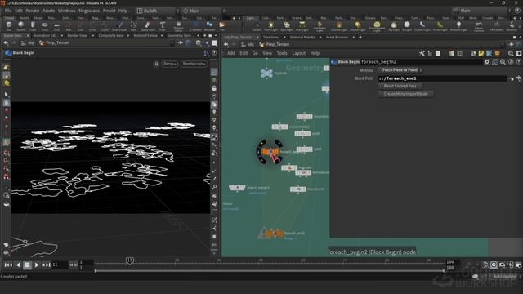Screen dimensions: 523x294
Task: Open the Method Fetch Piece or Point dropdown
Action: pyautogui.click(x=400, y=70)
